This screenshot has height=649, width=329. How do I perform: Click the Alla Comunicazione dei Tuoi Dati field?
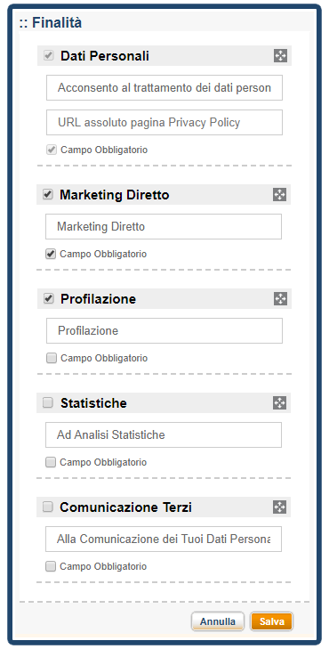pos(164,539)
